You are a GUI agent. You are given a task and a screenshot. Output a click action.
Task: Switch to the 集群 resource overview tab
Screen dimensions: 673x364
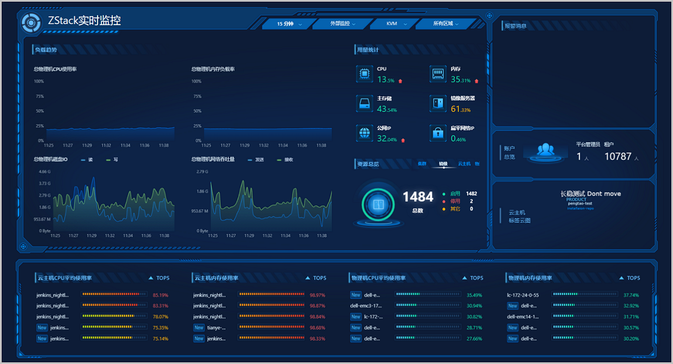pyautogui.click(x=422, y=164)
